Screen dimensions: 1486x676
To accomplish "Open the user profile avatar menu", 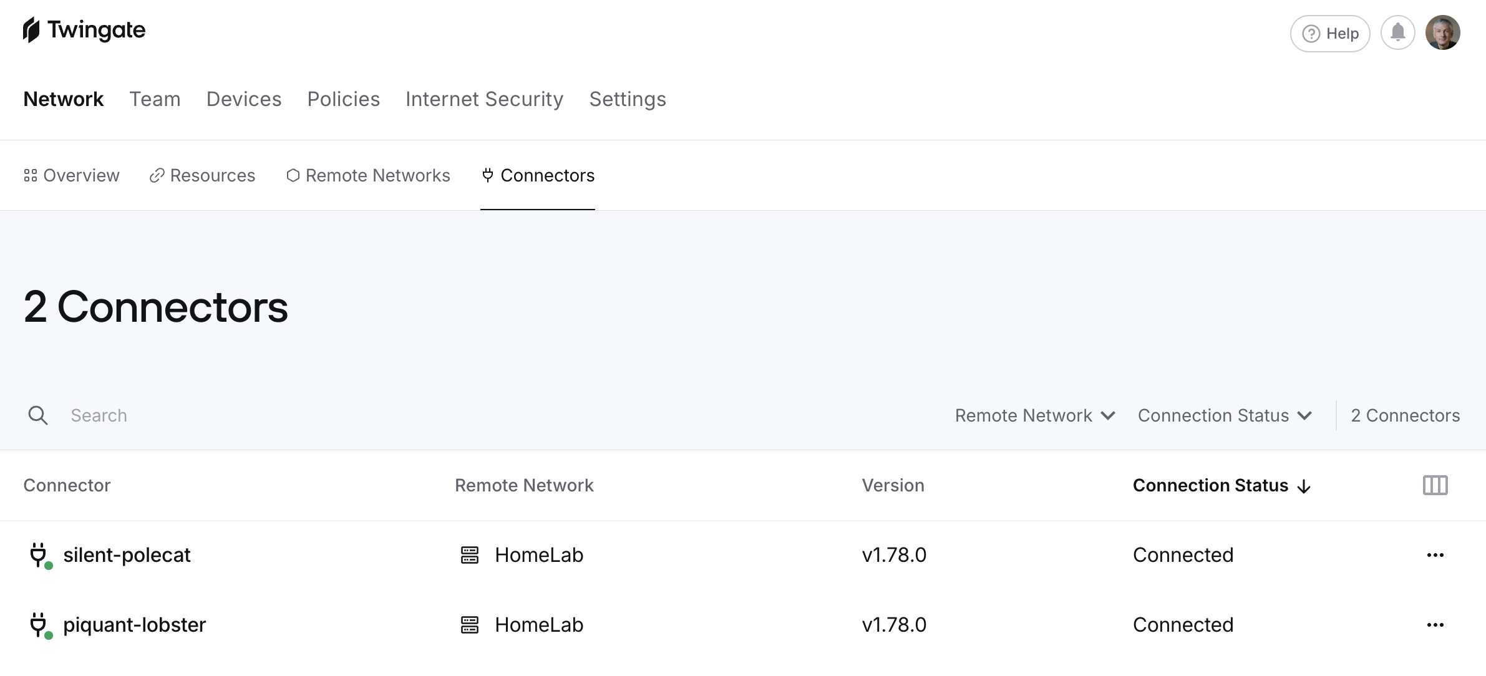I will 1442,33.
